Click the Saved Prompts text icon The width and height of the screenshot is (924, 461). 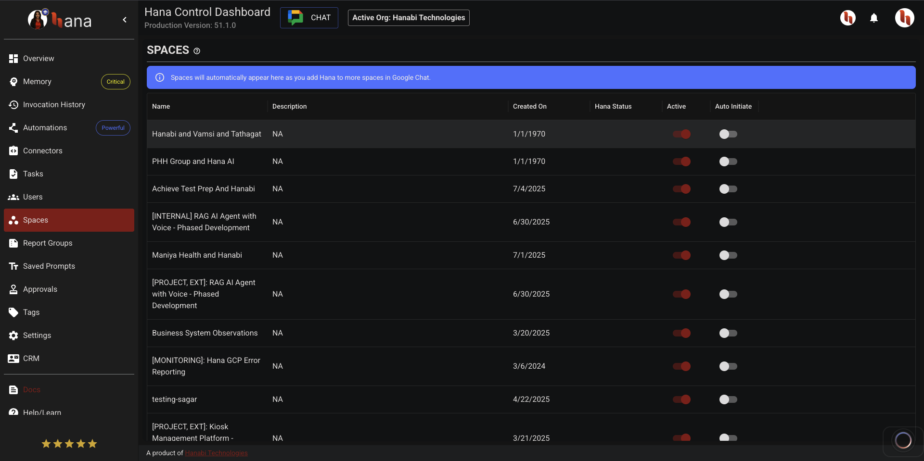coord(13,266)
